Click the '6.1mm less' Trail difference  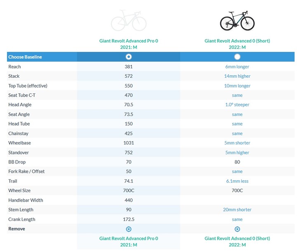click(x=237, y=181)
